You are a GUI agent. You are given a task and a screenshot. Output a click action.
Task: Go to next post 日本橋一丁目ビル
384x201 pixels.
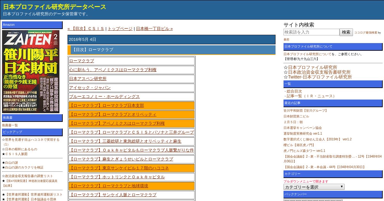(x=154, y=29)
